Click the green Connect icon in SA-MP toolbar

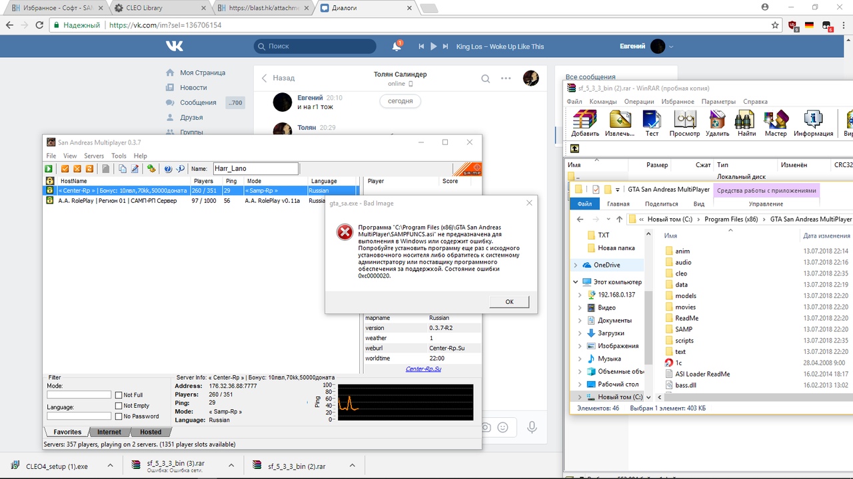pyautogui.click(x=49, y=169)
